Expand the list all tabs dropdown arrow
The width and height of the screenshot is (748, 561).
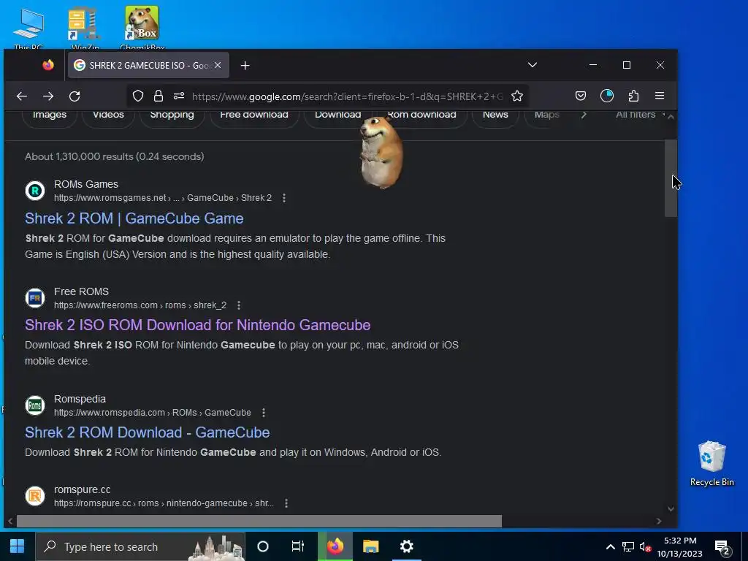533,65
